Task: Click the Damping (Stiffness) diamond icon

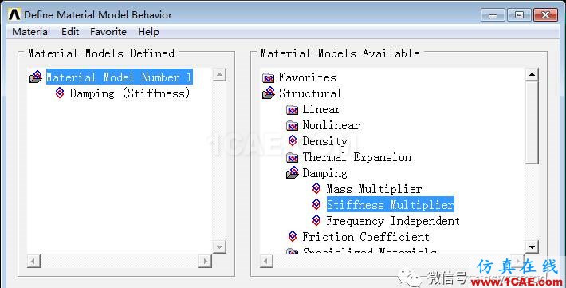Action: pos(60,93)
